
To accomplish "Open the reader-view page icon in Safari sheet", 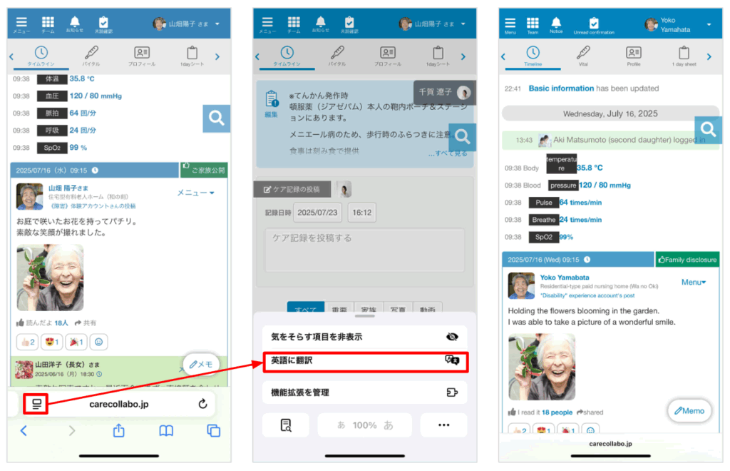I will (286, 425).
